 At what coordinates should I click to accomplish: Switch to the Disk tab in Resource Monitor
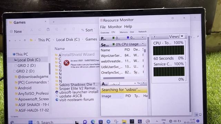[x=132, y=32]
